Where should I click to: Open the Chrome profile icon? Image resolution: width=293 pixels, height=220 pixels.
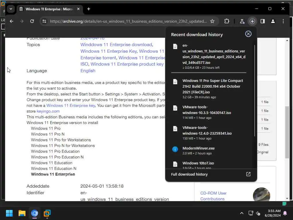click(273, 21)
